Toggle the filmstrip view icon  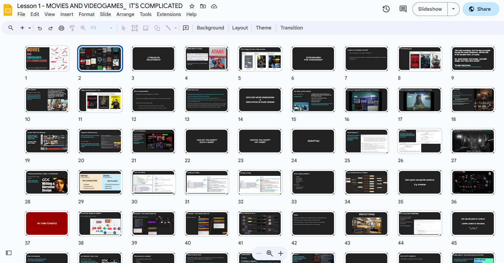point(9,253)
